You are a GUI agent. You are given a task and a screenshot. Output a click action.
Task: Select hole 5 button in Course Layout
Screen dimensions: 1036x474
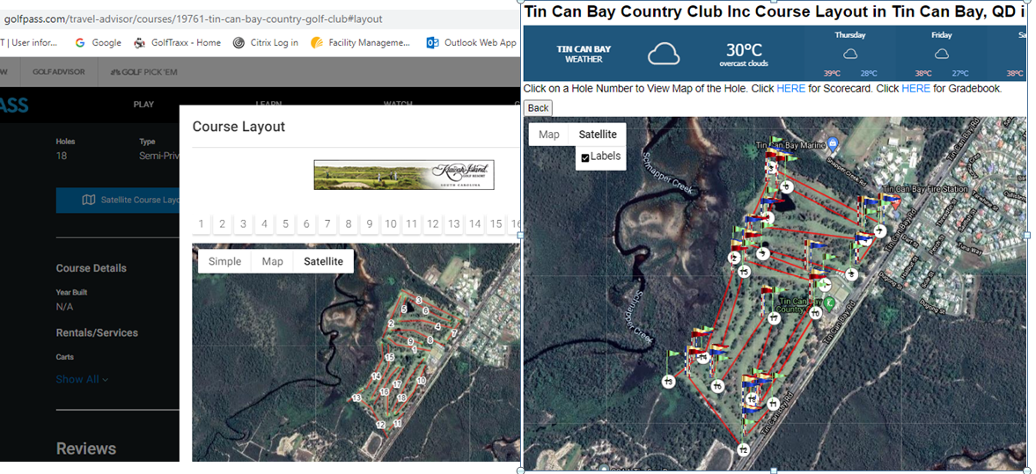click(285, 223)
